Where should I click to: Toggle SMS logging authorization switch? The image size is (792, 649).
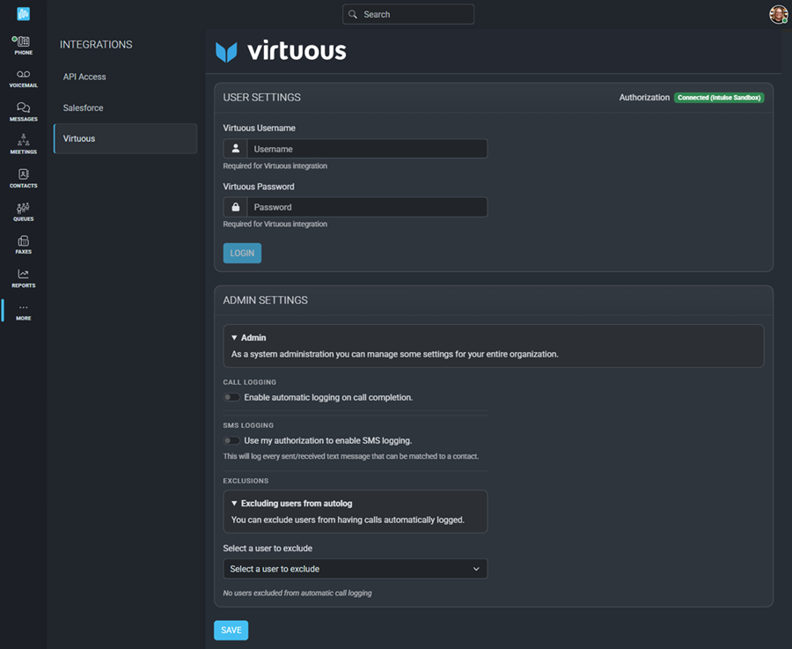coord(231,441)
